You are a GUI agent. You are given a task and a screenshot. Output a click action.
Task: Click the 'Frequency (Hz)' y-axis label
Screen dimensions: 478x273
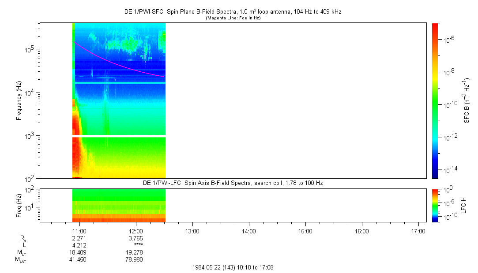(x=19, y=100)
